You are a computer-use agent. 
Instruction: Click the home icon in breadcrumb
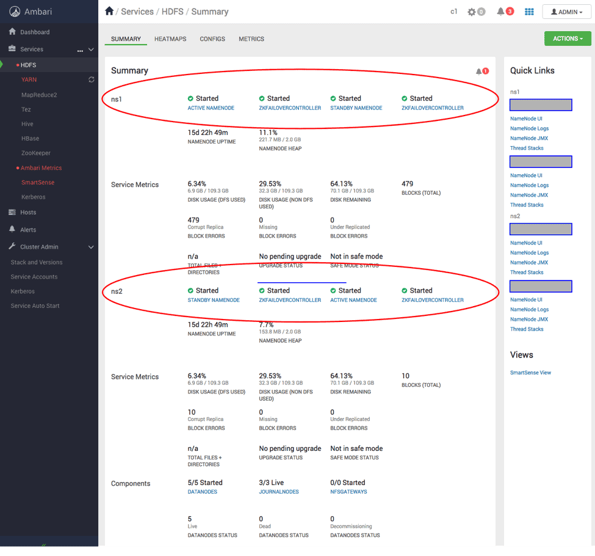(x=109, y=11)
